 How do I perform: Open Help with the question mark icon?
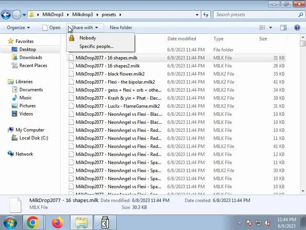[x=297, y=28]
